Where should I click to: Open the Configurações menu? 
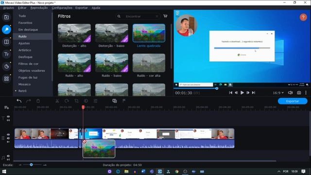[62, 8]
